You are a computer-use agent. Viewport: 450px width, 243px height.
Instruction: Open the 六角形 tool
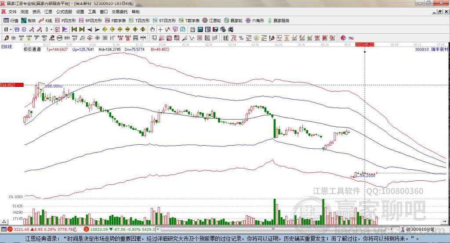255,21
